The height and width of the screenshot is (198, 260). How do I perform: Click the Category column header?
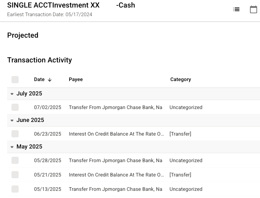tap(180, 80)
